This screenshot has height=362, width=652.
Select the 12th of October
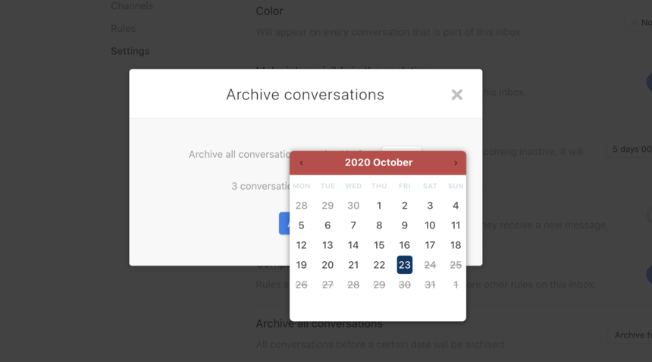click(302, 245)
